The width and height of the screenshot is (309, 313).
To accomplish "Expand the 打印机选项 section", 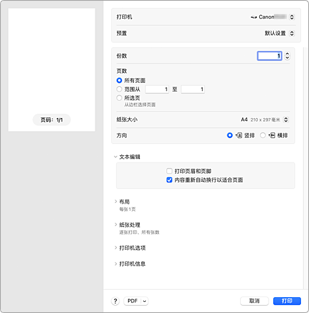I will coord(115,247).
